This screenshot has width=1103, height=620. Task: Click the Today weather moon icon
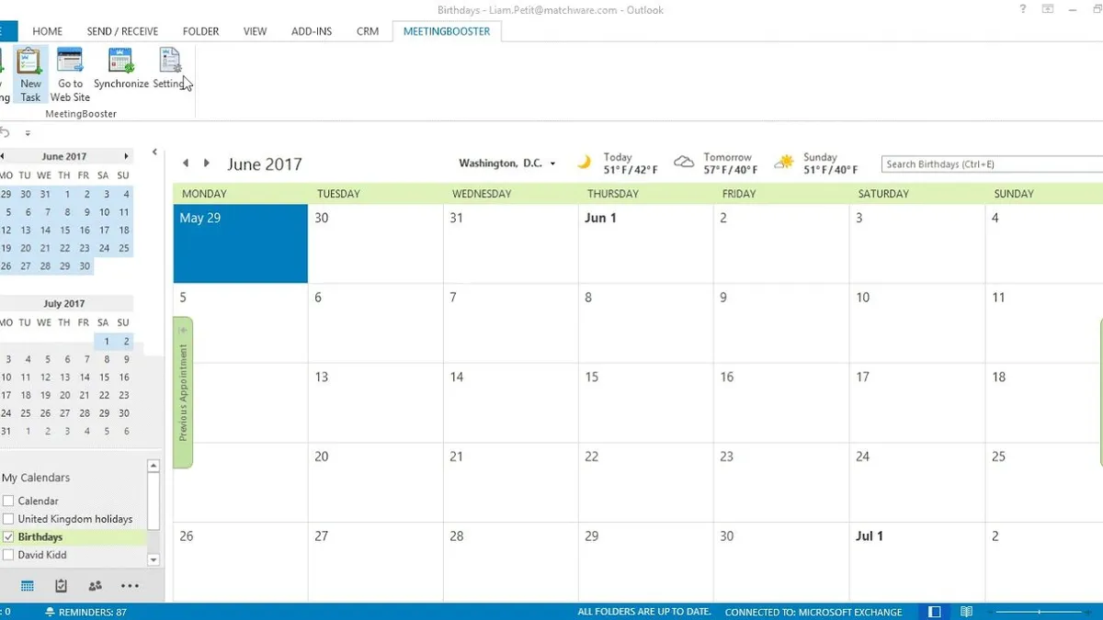(x=584, y=163)
